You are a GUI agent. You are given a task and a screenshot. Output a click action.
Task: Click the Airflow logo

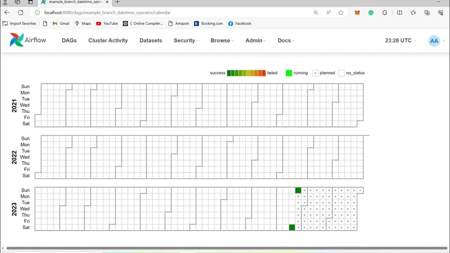pos(28,40)
